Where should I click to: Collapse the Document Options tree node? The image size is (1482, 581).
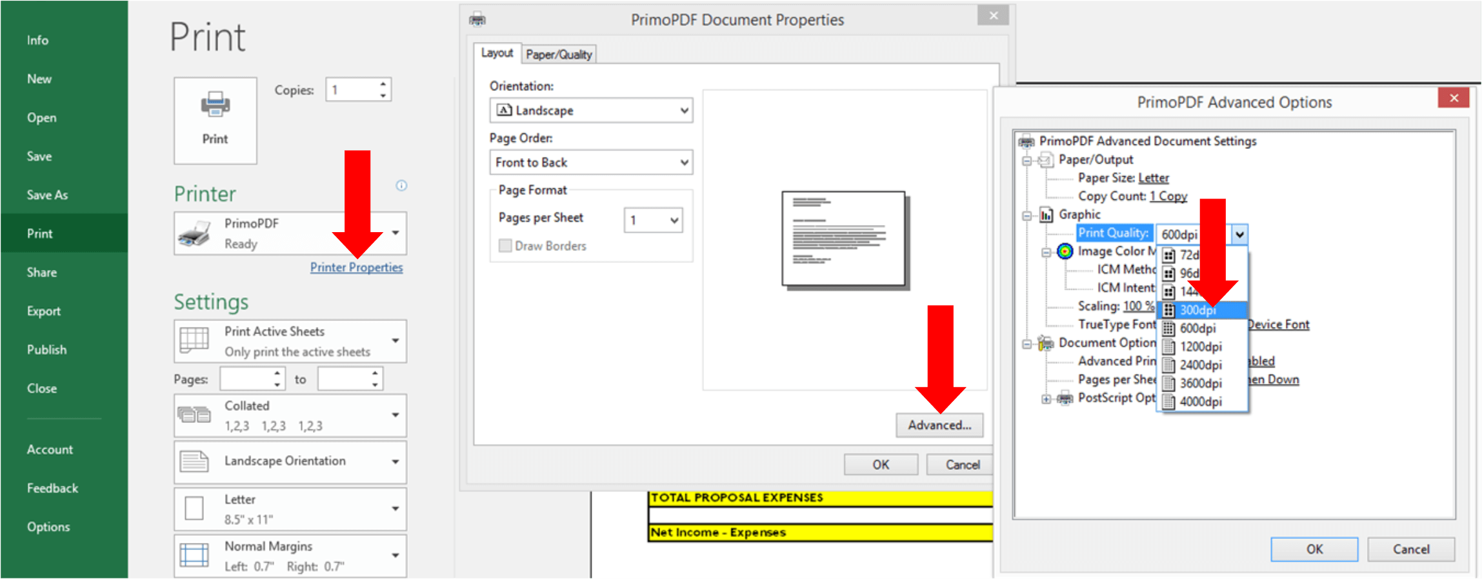(x=1026, y=344)
